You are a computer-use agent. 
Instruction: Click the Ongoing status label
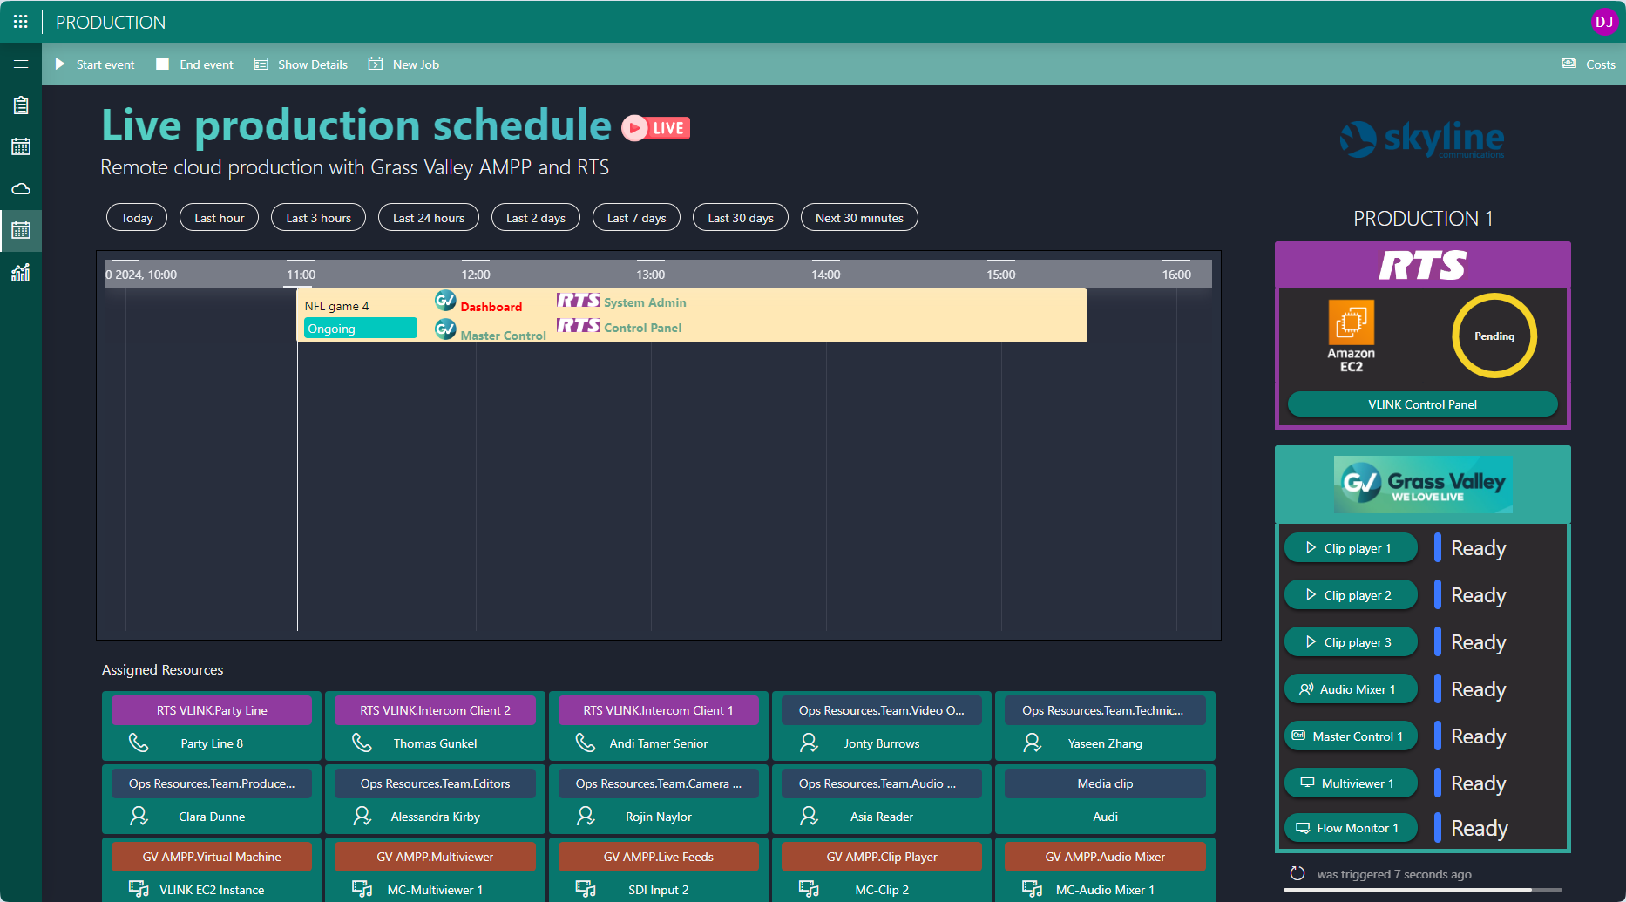361,329
